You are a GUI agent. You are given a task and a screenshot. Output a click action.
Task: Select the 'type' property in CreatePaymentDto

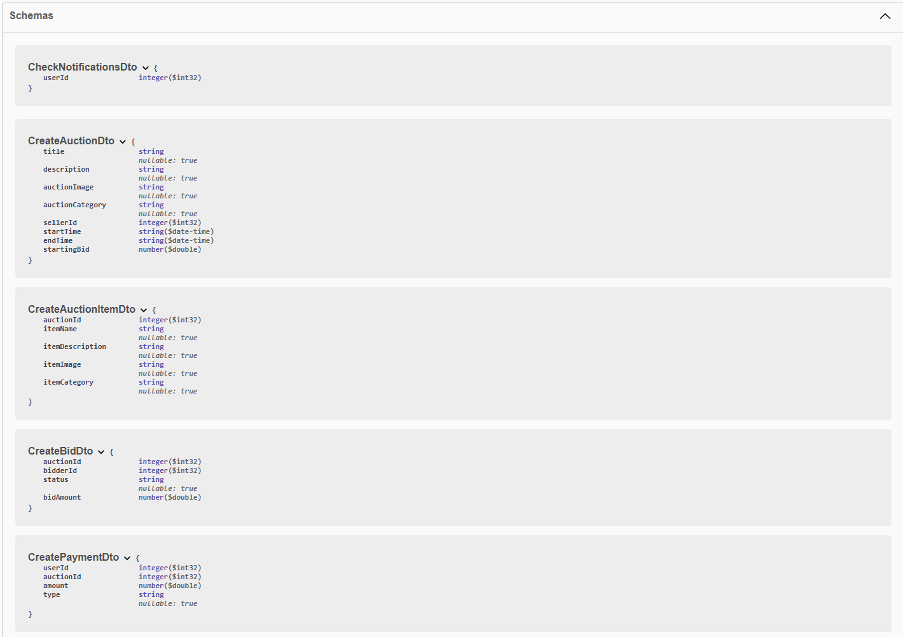[52, 594]
